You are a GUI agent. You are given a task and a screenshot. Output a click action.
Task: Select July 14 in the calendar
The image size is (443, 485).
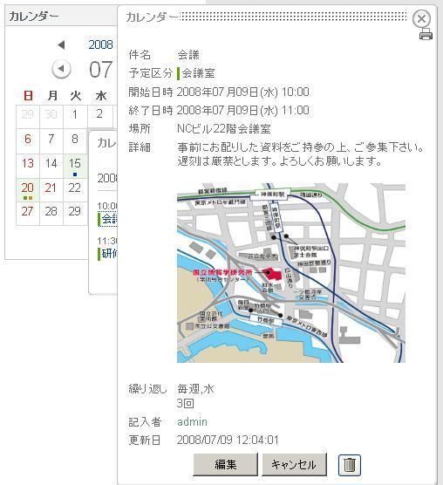click(51, 166)
